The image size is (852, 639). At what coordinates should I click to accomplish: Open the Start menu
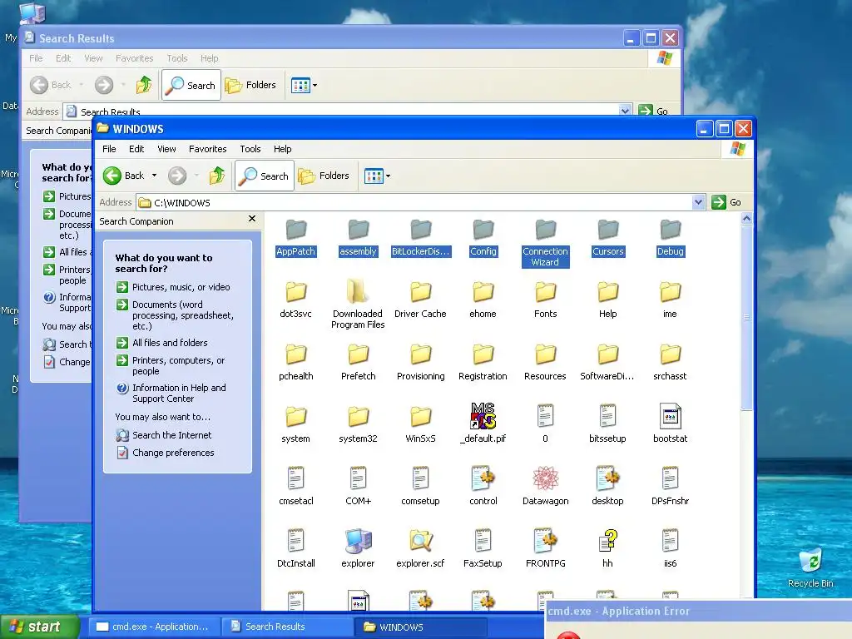click(39, 627)
